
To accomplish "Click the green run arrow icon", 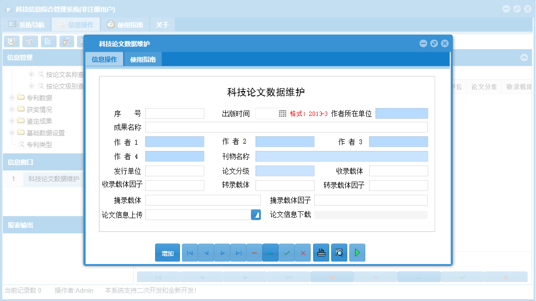I will click(357, 252).
